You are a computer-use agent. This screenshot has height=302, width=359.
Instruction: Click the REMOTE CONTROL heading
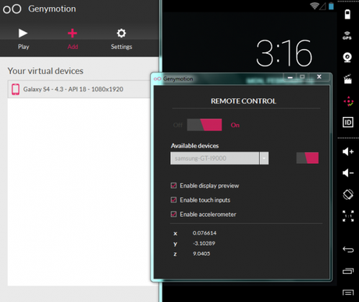(x=243, y=101)
